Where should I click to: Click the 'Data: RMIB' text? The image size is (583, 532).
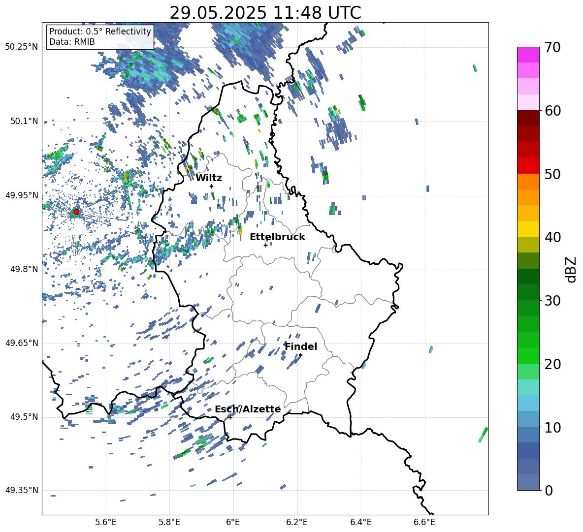72,42
